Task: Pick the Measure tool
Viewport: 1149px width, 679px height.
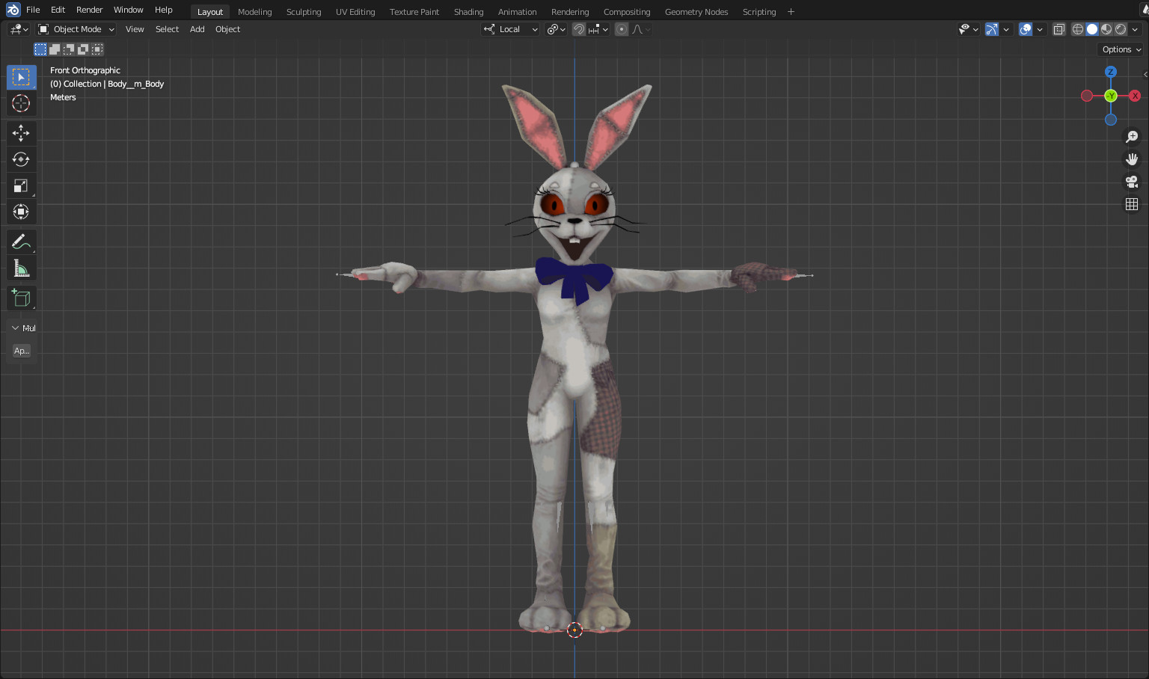Action: click(21, 268)
